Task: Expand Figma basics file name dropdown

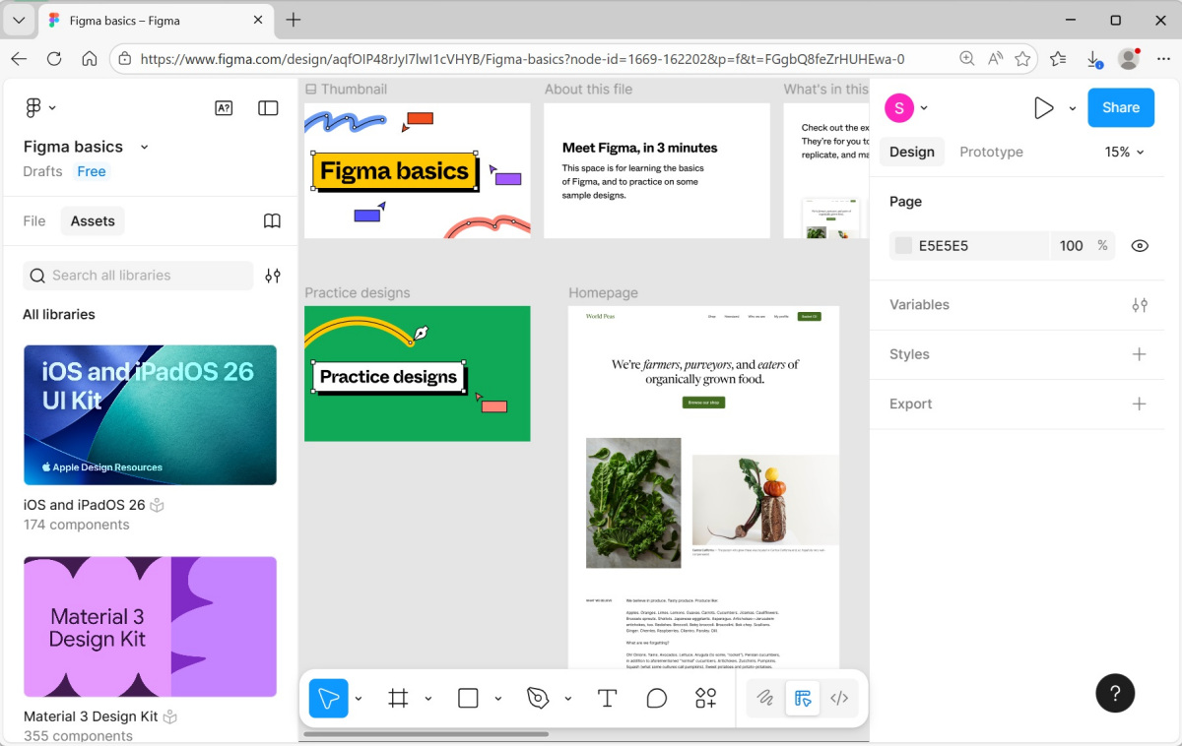Action: [144, 147]
